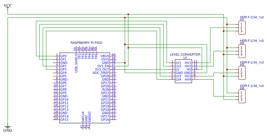Click the LV3 pin label
Image resolution: width=267 pixels, height=136 pixels.
[179, 76]
